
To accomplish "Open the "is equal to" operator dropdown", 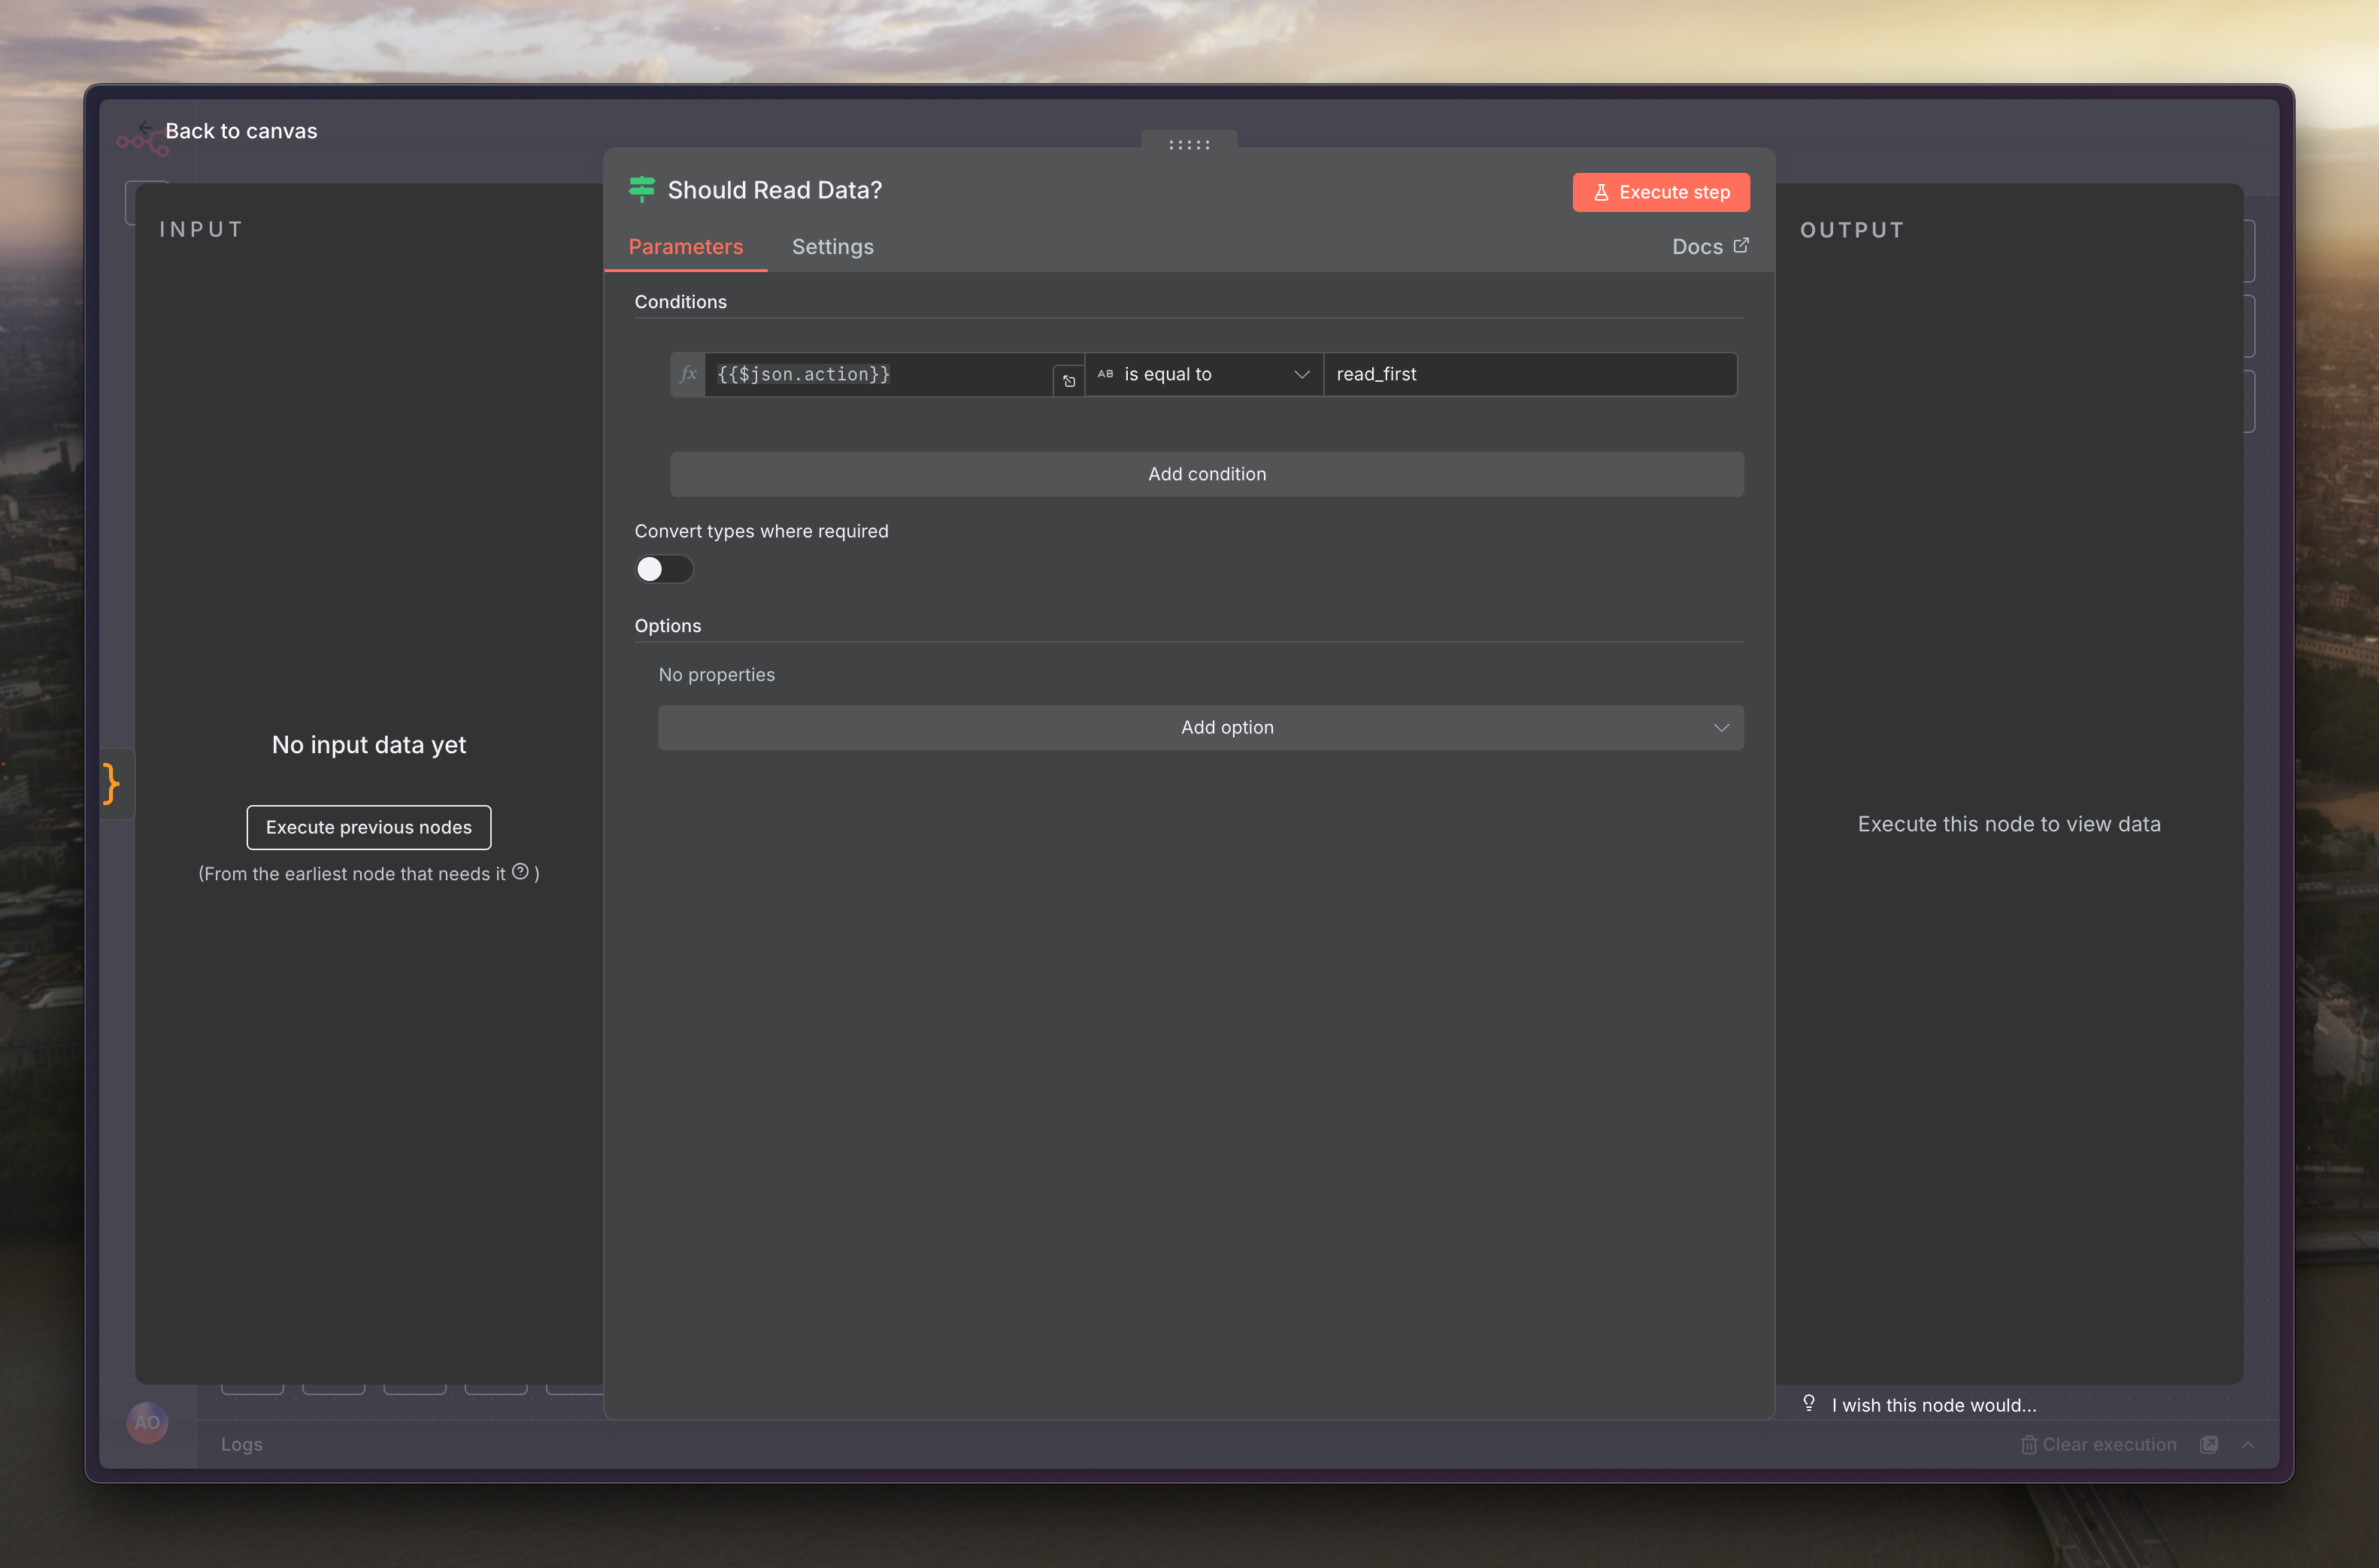I will [x=1204, y=374].
